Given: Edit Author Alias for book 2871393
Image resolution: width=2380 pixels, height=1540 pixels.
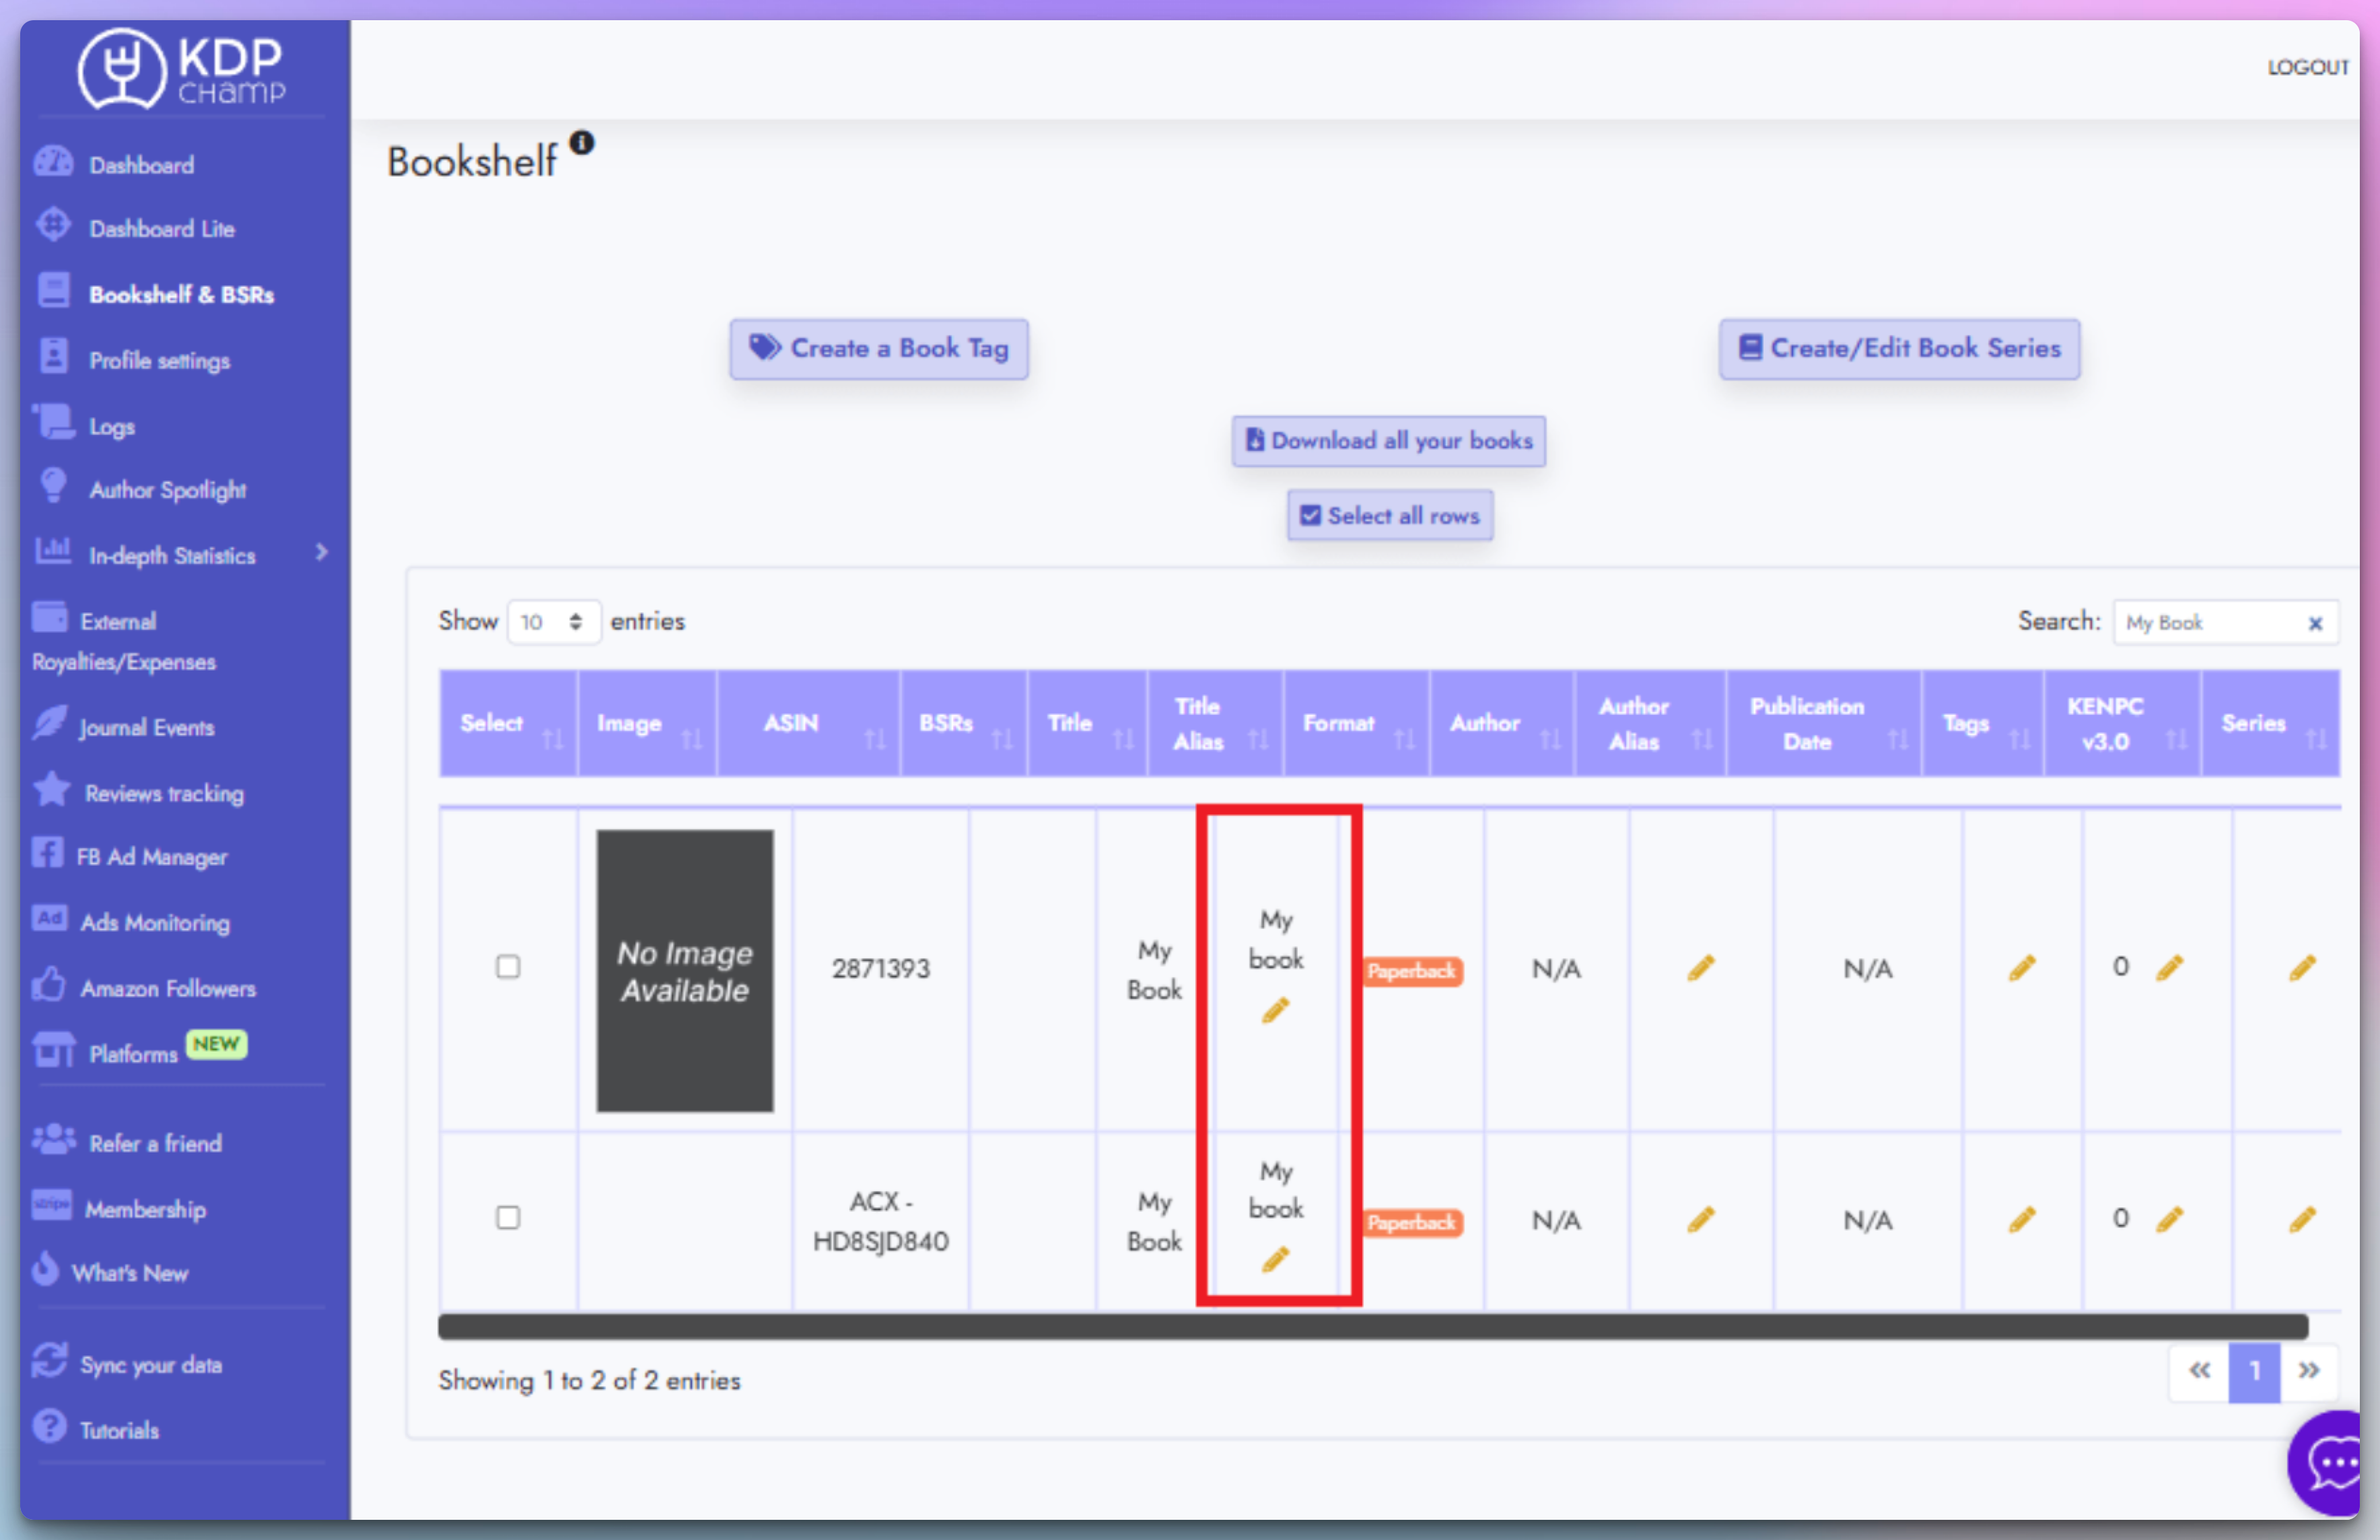Looking at the screenshot, I should click(x=1701, y=968).
